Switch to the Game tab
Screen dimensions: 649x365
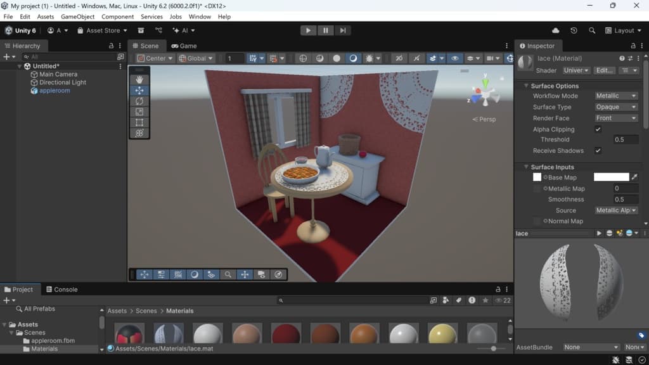(x=184, y=46)
